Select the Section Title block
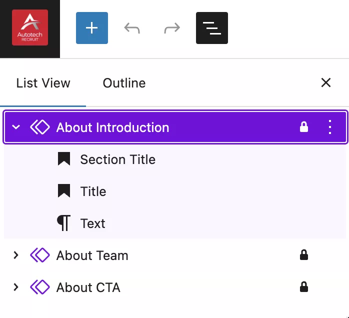 click(x=117, y=159)
